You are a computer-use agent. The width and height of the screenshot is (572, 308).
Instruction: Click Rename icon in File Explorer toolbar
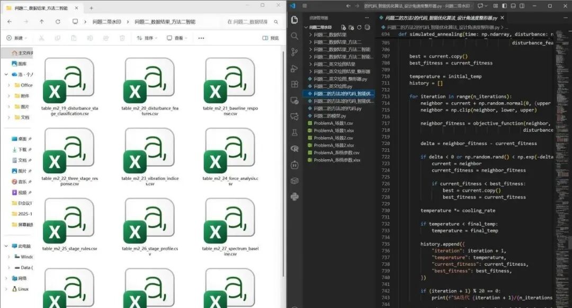pyautogui.click(x=90, y=38)
